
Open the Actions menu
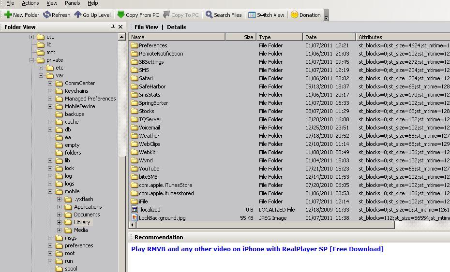pos(30,3)
